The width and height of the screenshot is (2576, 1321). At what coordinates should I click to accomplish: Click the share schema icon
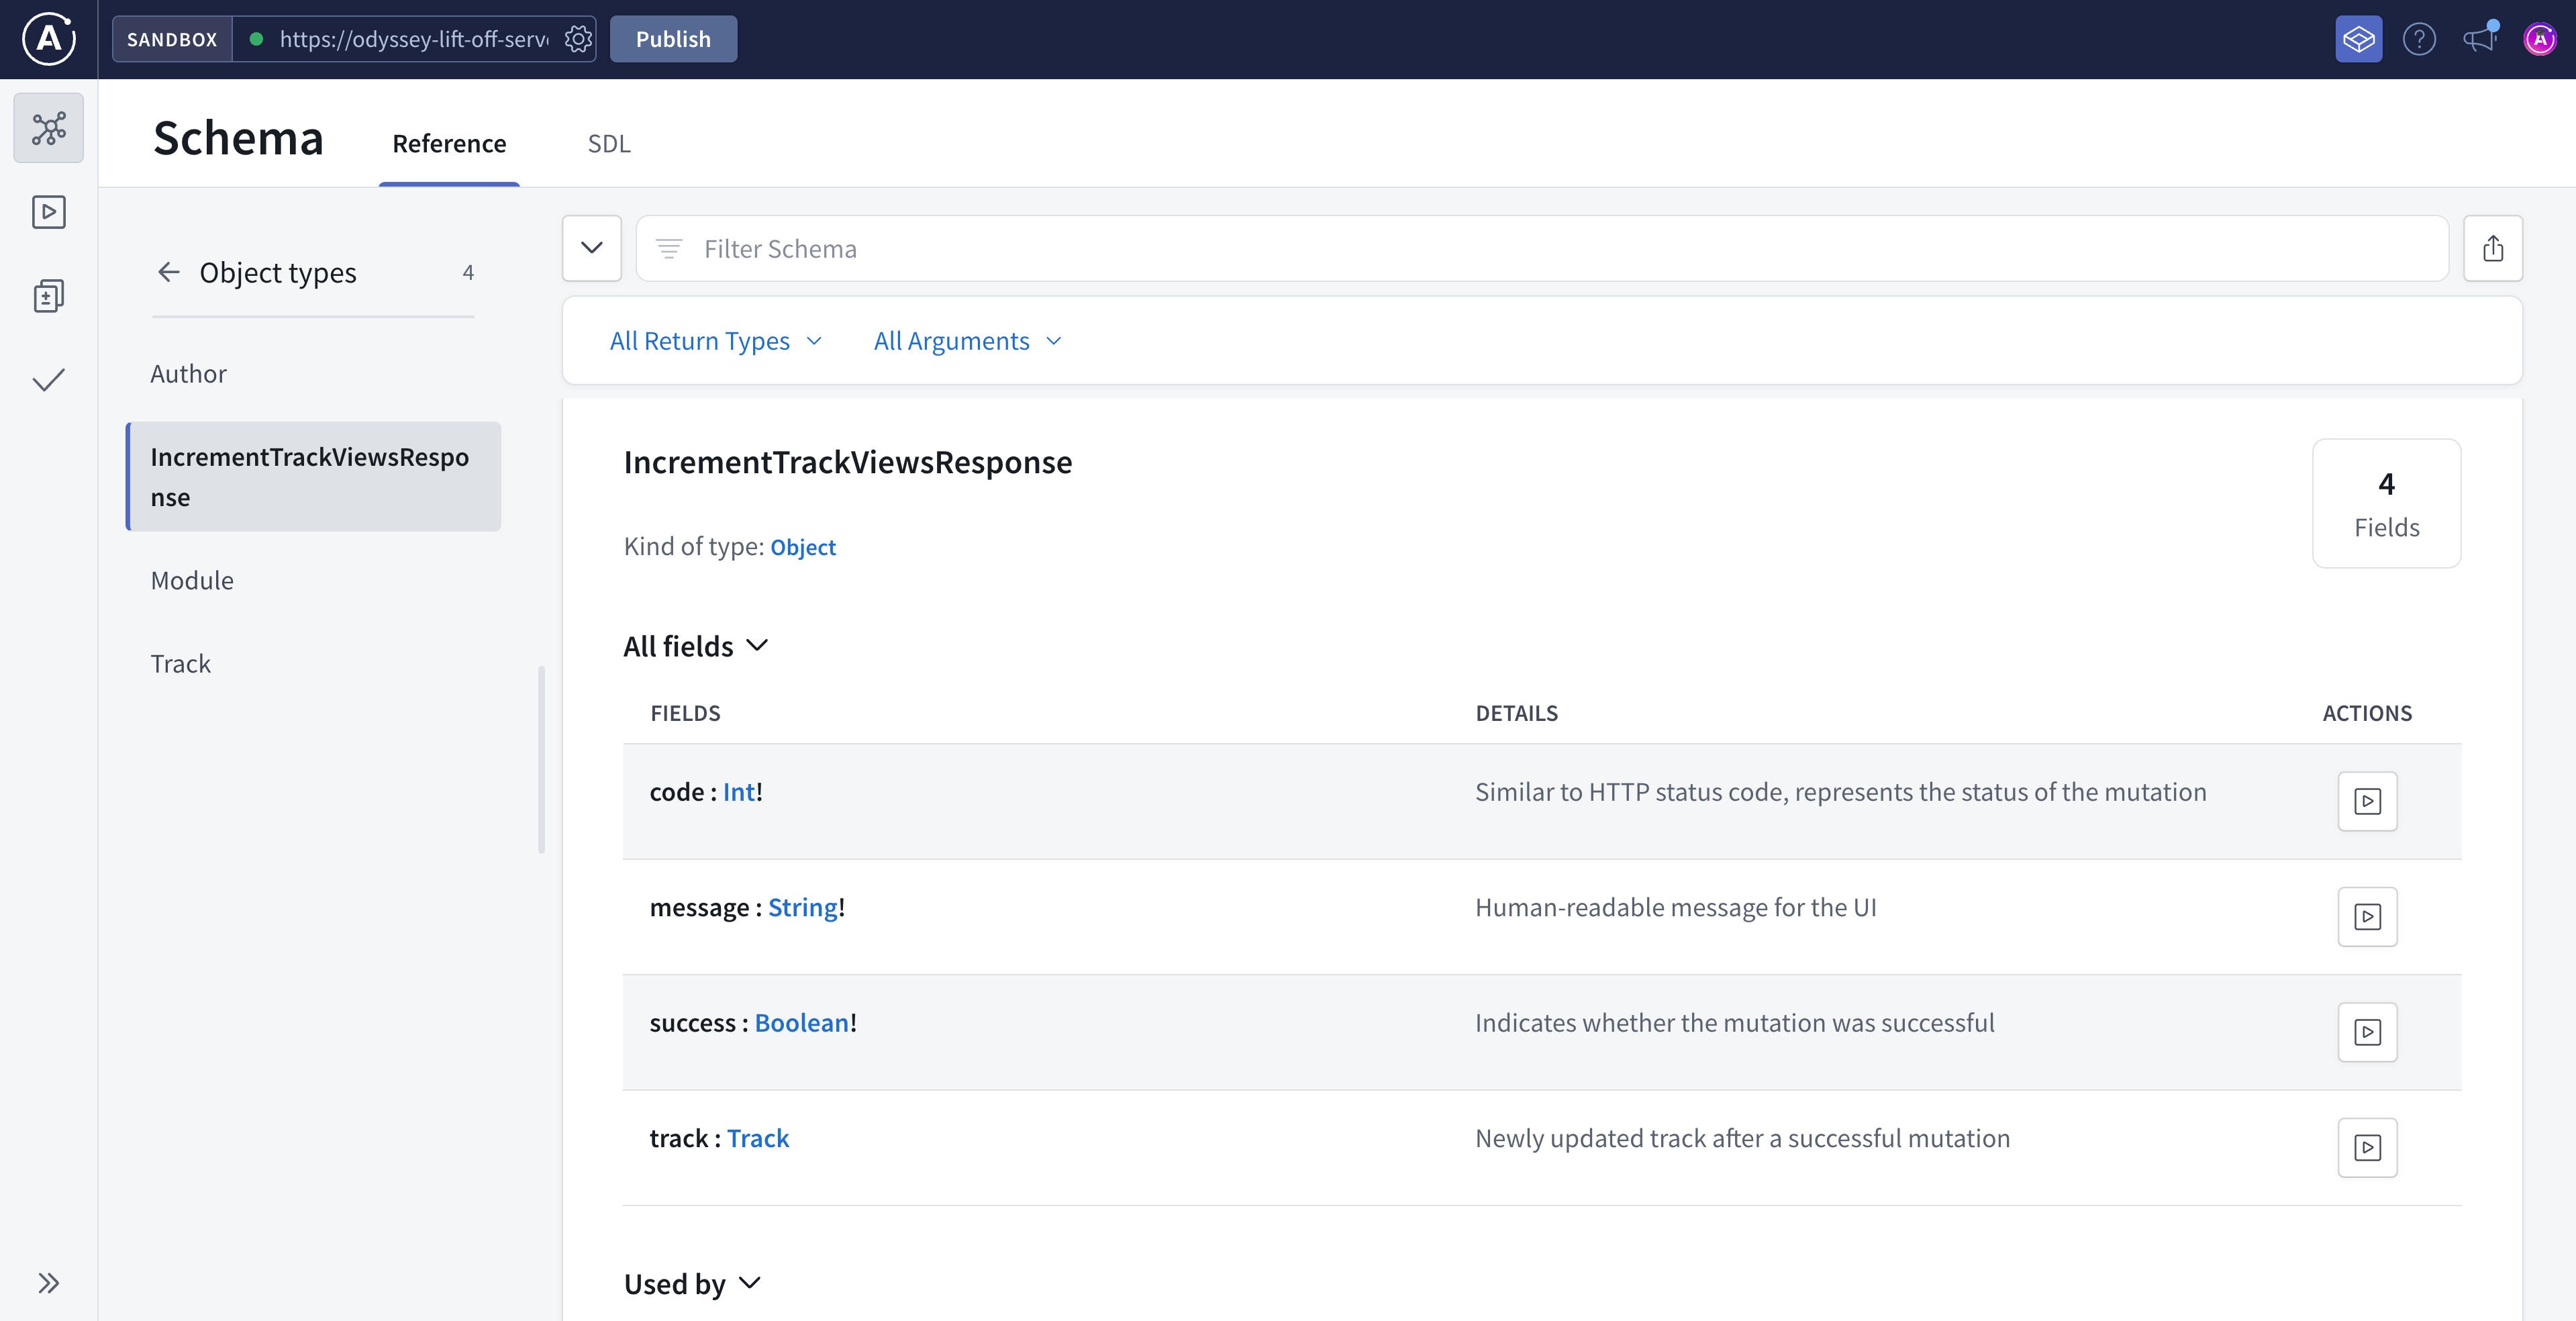[2492, 248]
